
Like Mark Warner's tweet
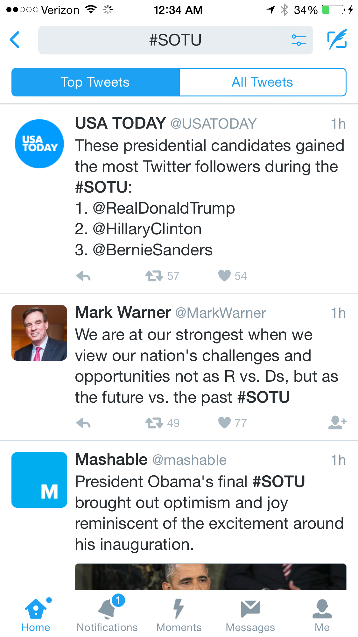224,422
